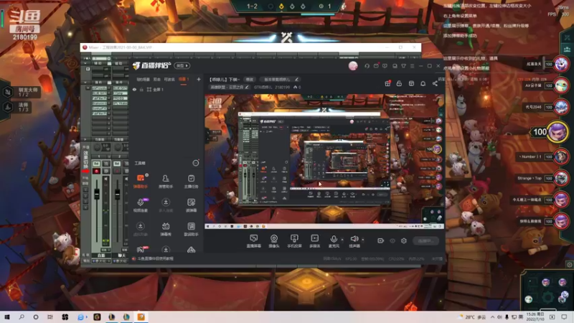Expand the 类型 selector
Image resolution: width=574 pixels, height=323 pixels.
point(182,65)
